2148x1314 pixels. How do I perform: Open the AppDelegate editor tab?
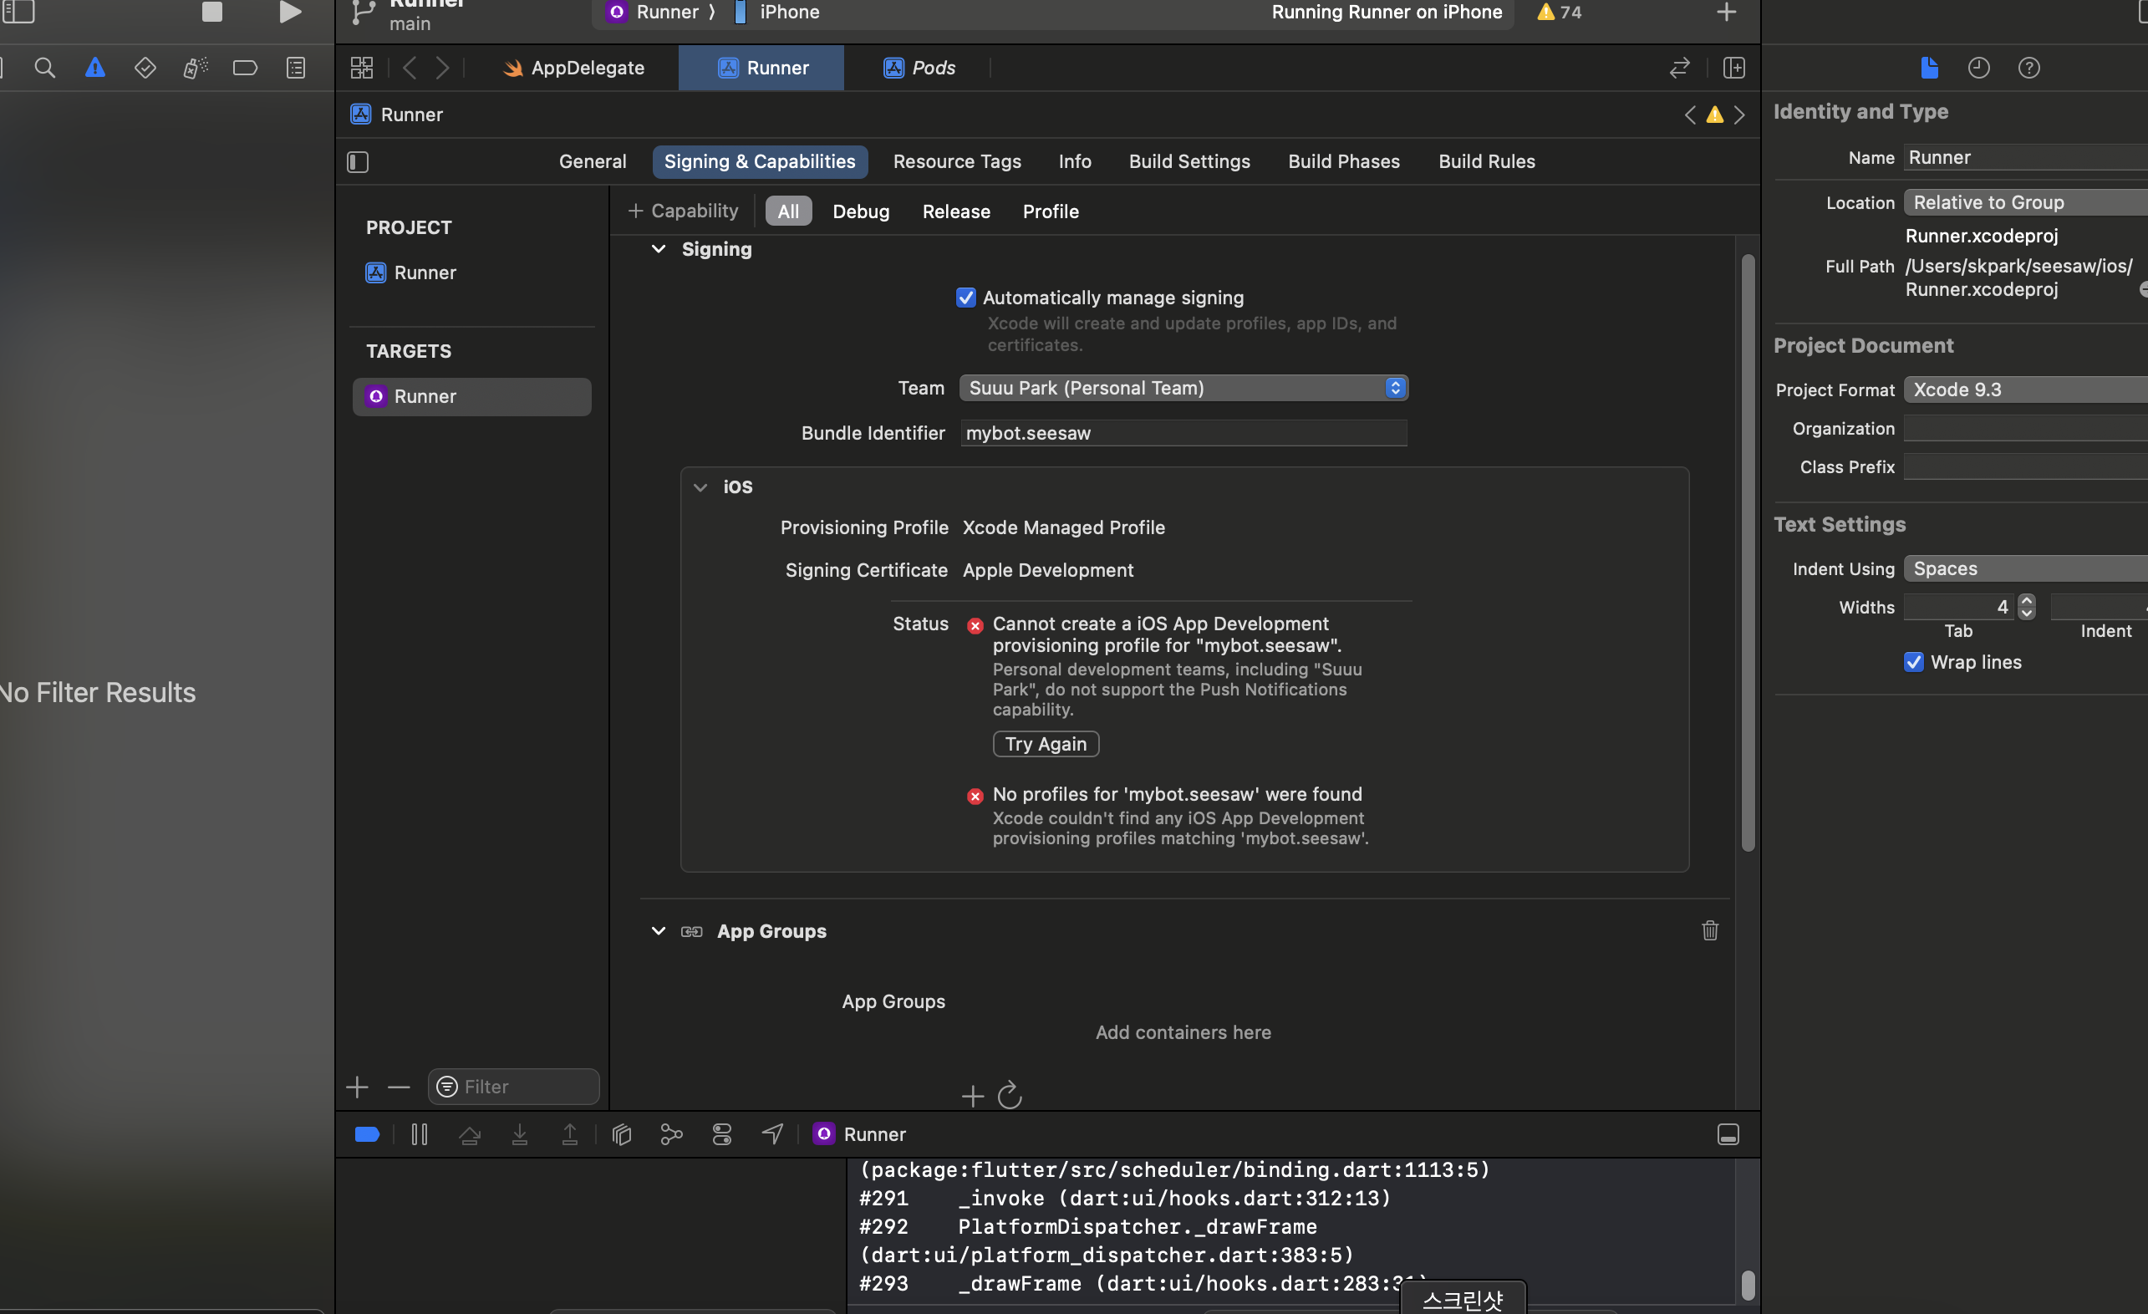tap(574, 68)
